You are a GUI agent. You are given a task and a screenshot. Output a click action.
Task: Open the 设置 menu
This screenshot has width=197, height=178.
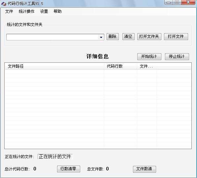[44, 11]
